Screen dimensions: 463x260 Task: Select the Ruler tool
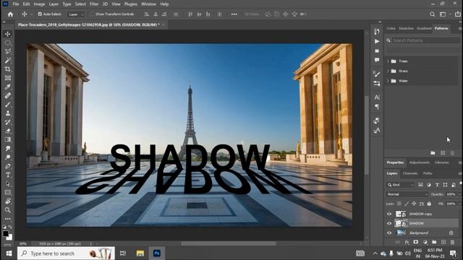8,95
